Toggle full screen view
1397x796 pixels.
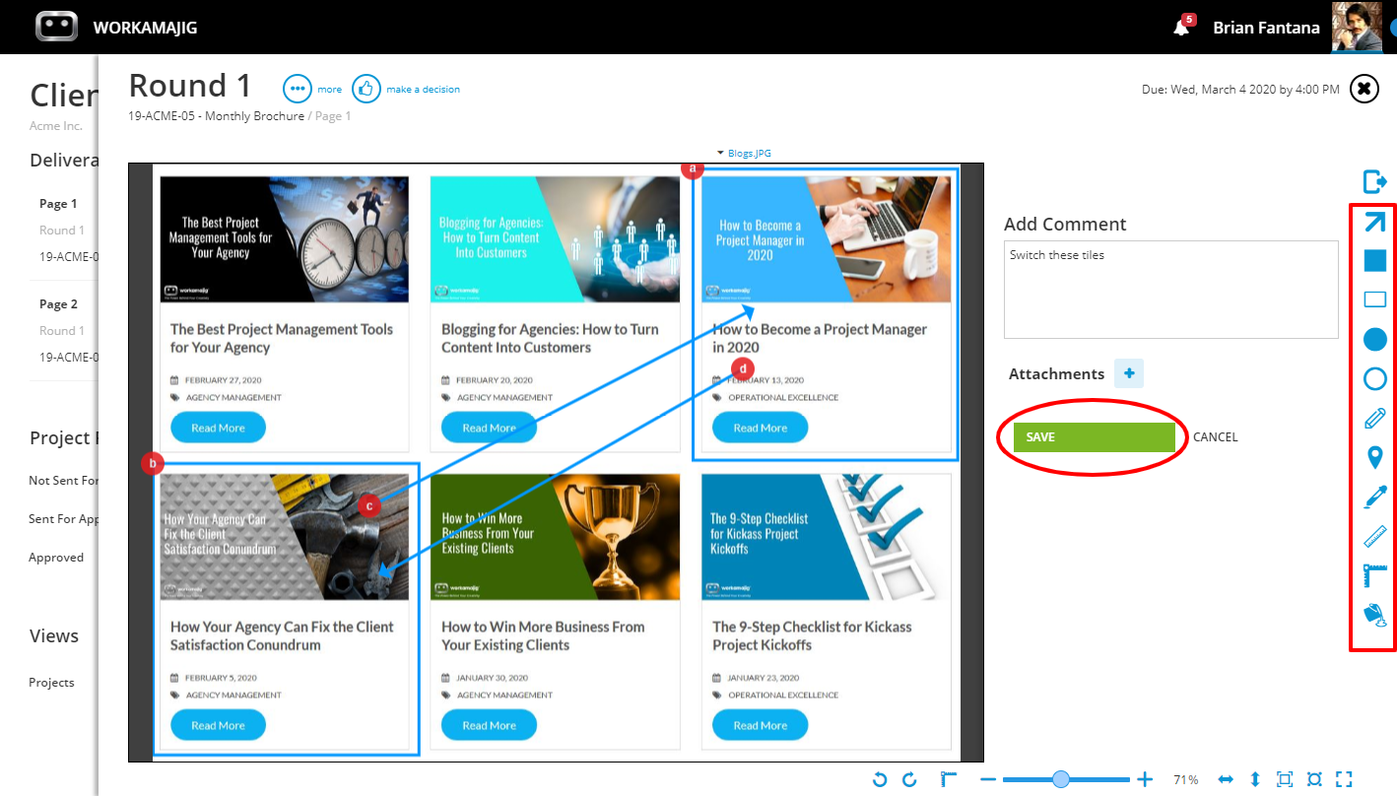point(1344,779)
